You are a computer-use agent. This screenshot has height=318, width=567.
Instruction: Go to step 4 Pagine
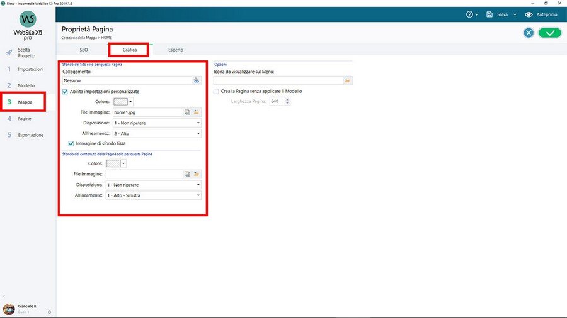tap(25, 118)
